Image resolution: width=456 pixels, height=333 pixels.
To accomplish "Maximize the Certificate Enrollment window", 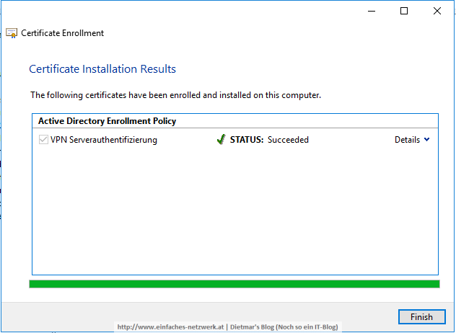I will tap(404, 11).
